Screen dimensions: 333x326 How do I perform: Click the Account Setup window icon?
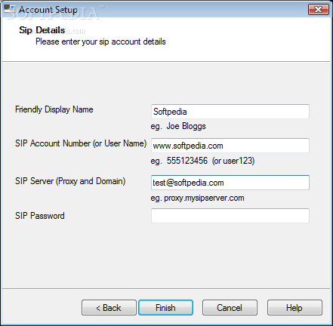(10, 9)
